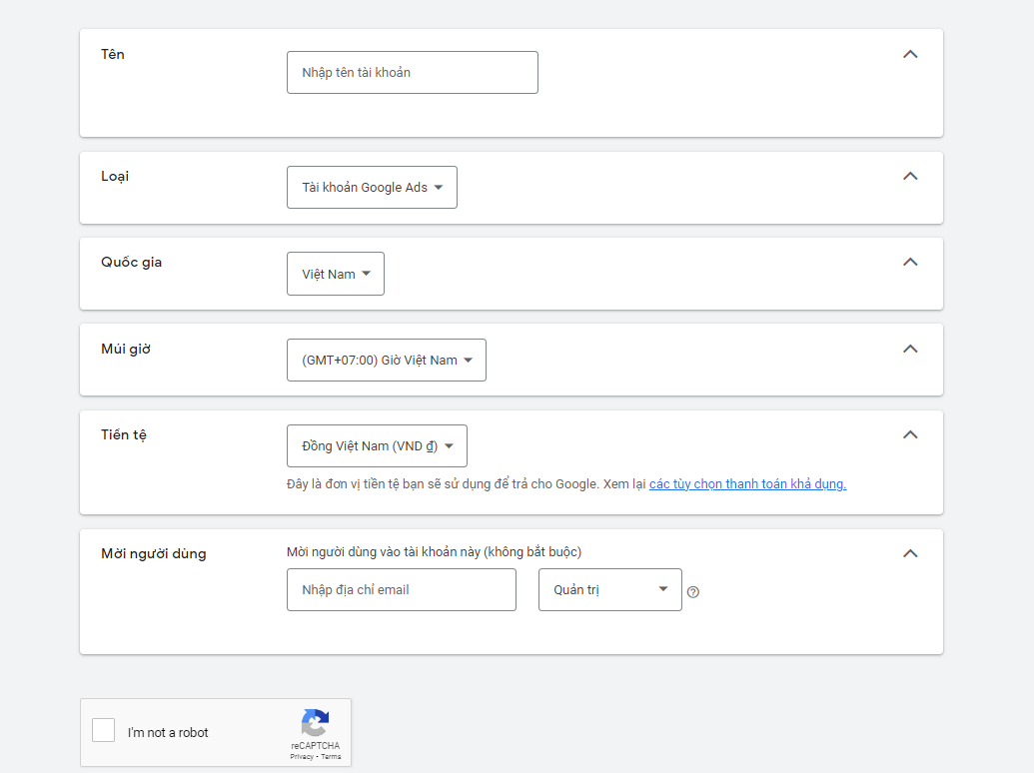Collapse the Múi giờ section chevron
This screenshot has width=1034, height=773.
click(910, 349)
